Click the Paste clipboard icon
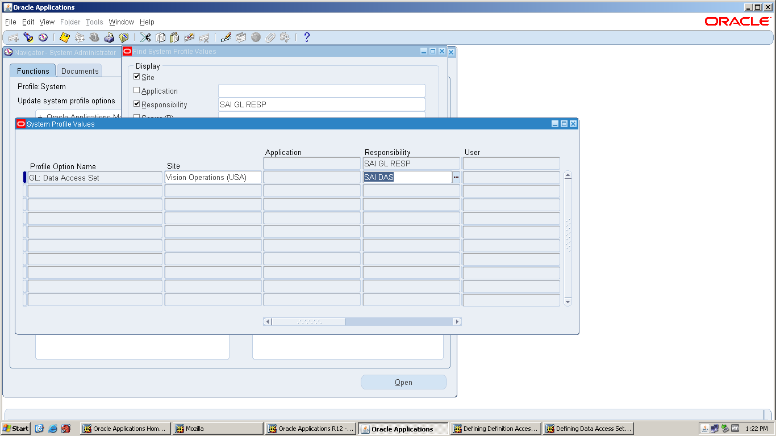This screenshot has width=776, height=436. (x=174, y=37)
